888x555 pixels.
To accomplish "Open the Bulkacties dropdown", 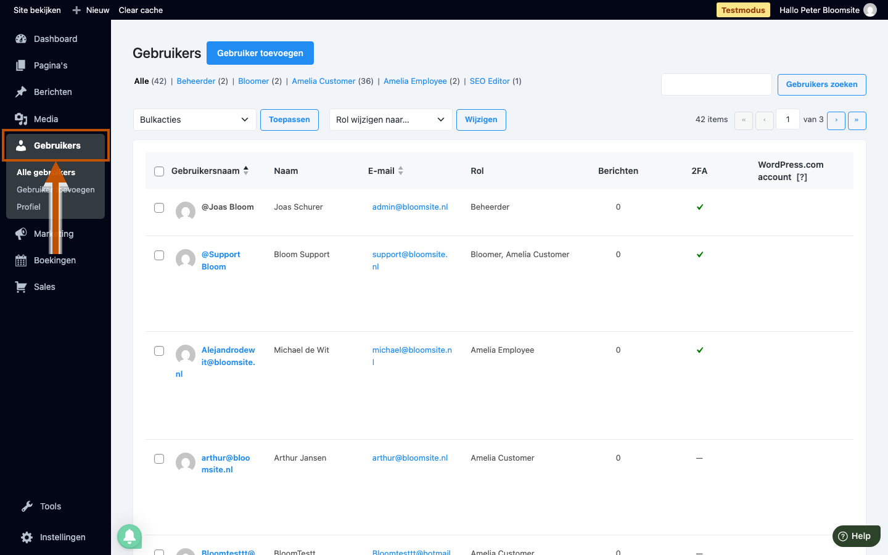I will (x=195, y=120).
